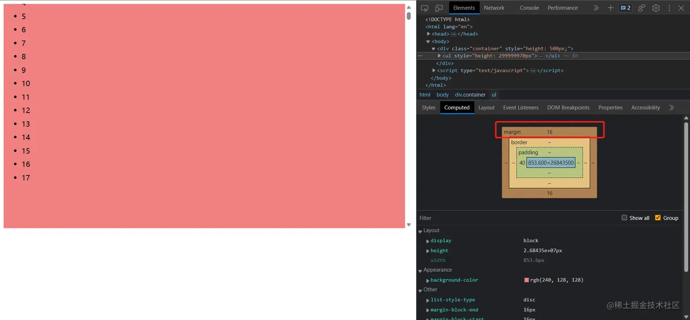The image size is (690, 320).
Task: Collapse the Other computed group
Action: click(x=420, y=290)
